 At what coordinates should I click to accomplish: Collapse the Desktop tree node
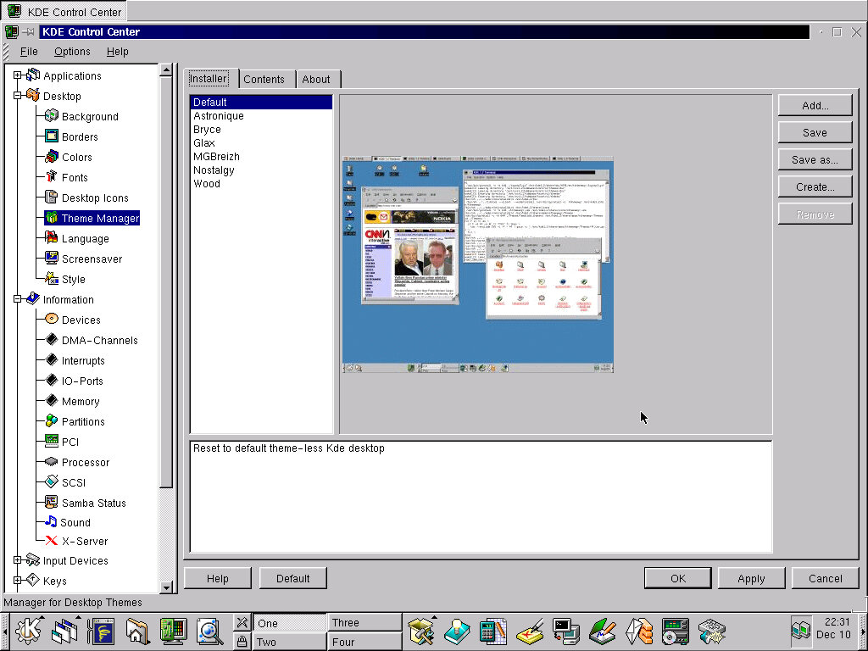17,96
